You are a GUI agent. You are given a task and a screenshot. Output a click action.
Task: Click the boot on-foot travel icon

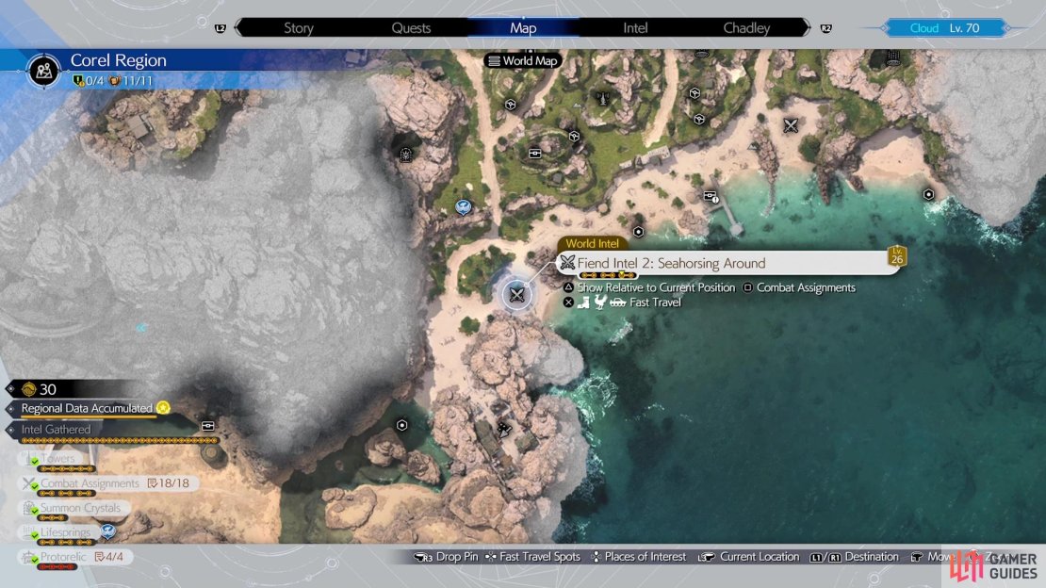pos(583,303)
